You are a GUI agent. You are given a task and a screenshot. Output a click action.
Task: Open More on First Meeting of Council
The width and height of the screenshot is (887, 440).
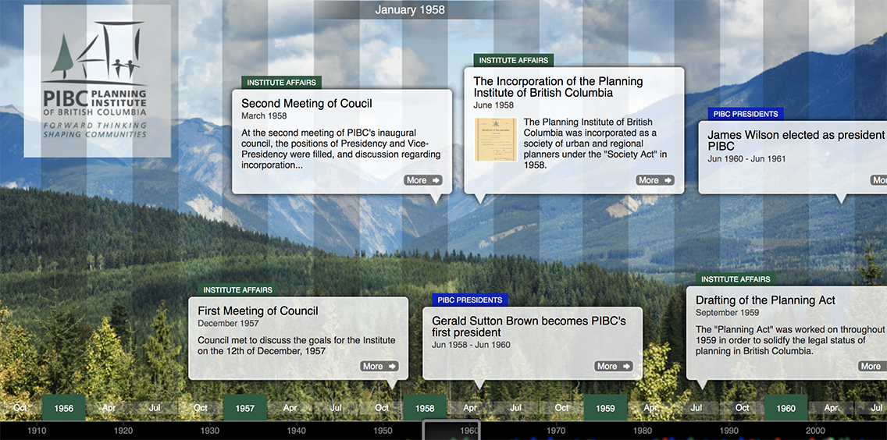click(379, 366)
